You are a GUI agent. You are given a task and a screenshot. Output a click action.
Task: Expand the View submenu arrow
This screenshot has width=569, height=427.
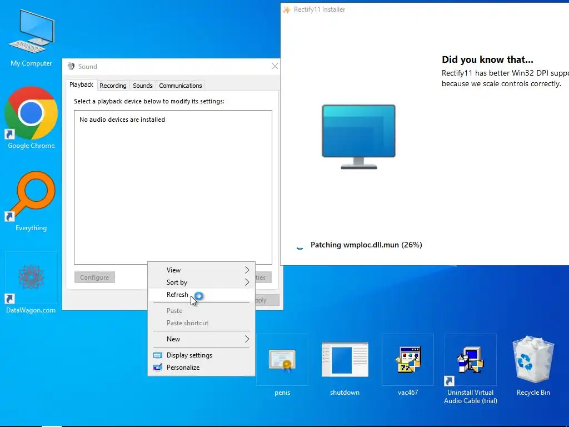pyautogui.click(x=247, y=270)
